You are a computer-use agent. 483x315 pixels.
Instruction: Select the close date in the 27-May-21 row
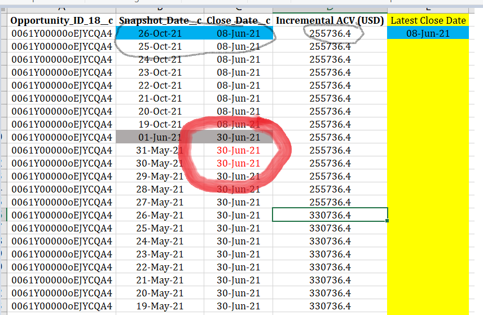239,202
